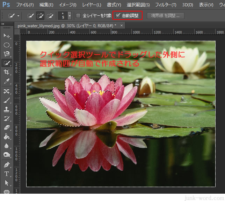This screenshot has width=225, height=201.
Task: Open the 書式(Y) menu
Action: coord(114,5)
